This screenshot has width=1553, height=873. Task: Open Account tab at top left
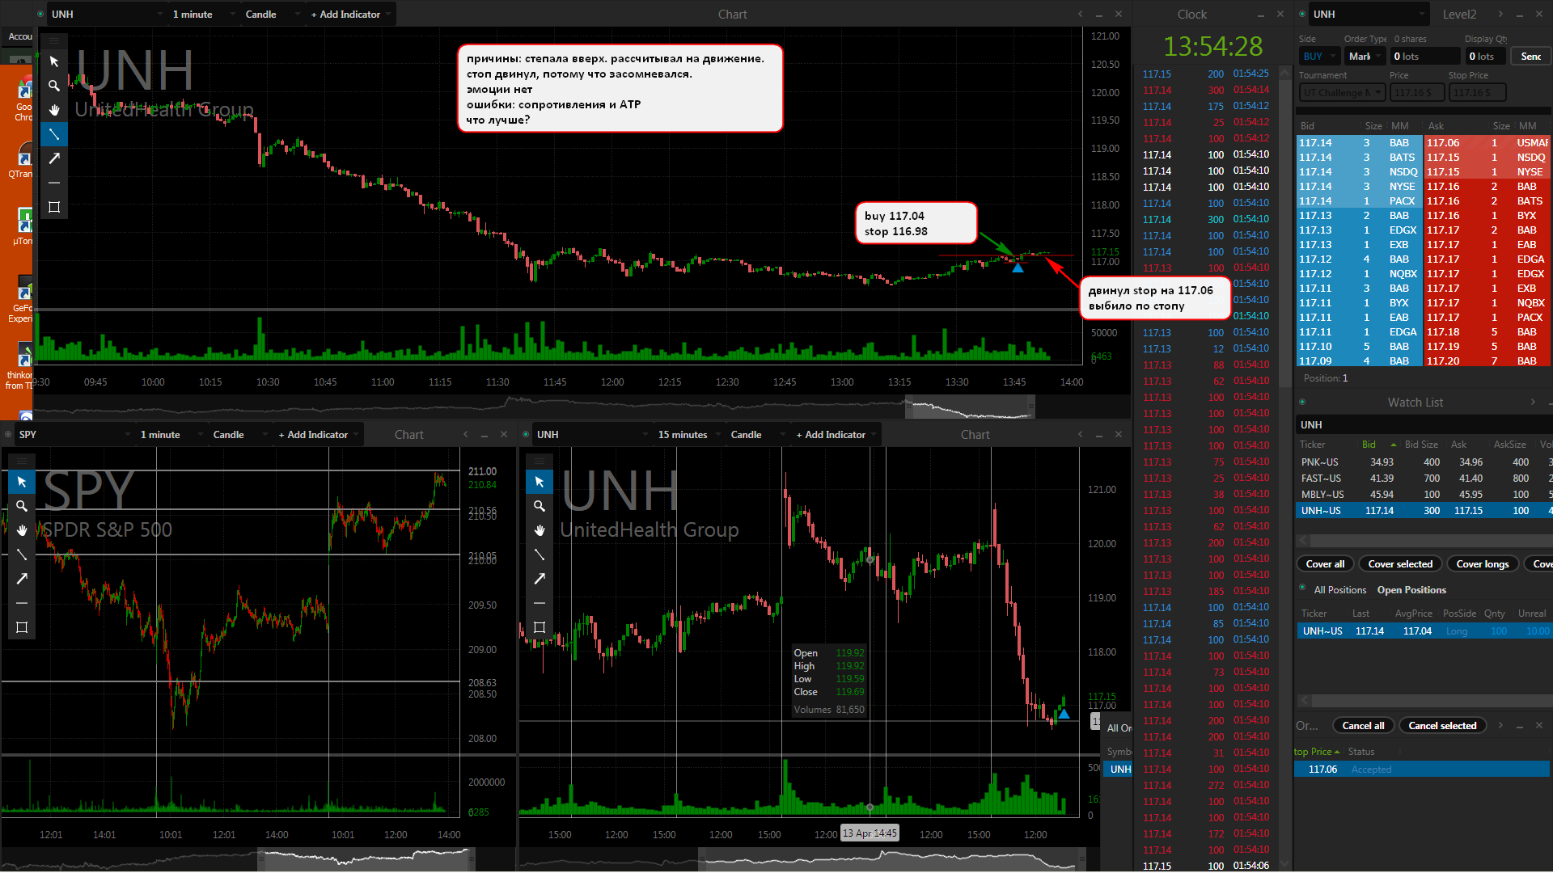tap(19, 36)
